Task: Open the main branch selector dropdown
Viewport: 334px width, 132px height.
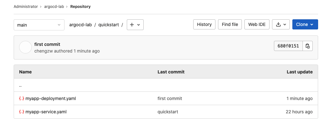Action: (x=39, y=25)
